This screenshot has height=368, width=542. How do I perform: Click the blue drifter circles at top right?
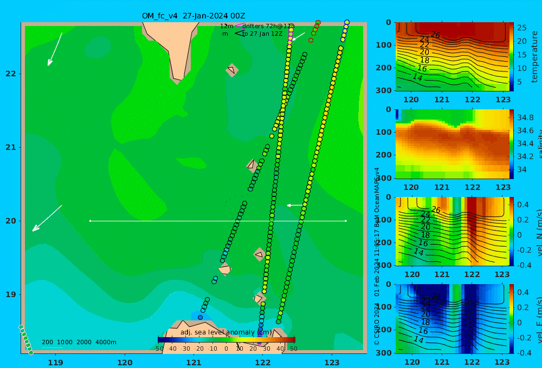(x=345, y=30)
